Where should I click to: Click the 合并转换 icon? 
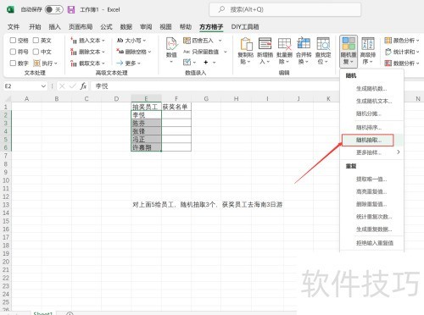[304, 44]
